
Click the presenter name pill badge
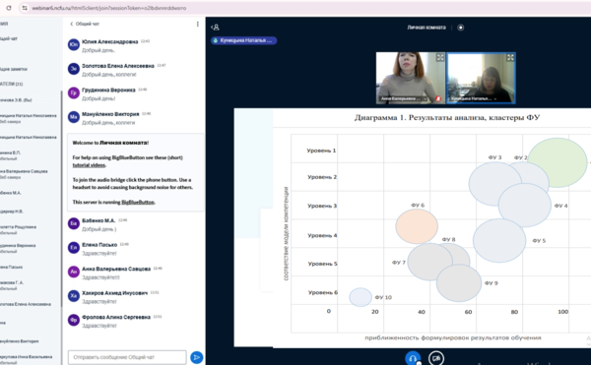pyautogui.click(x=243, y=40)
